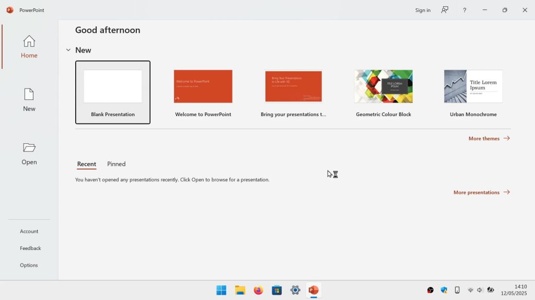Image resolution: width=535 pixels, height=300 pixels.
Task: Click the 'Good afternoon' greeting text
Action: pos(108,30)
